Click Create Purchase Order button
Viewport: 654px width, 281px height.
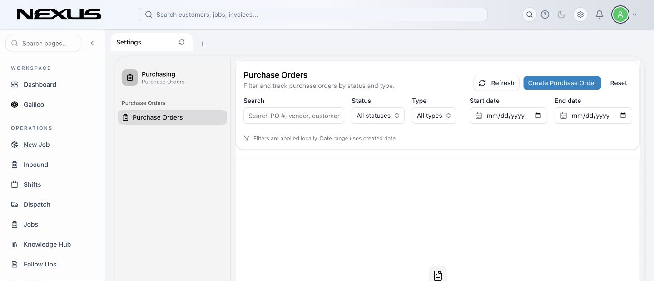tap(562, 83)
